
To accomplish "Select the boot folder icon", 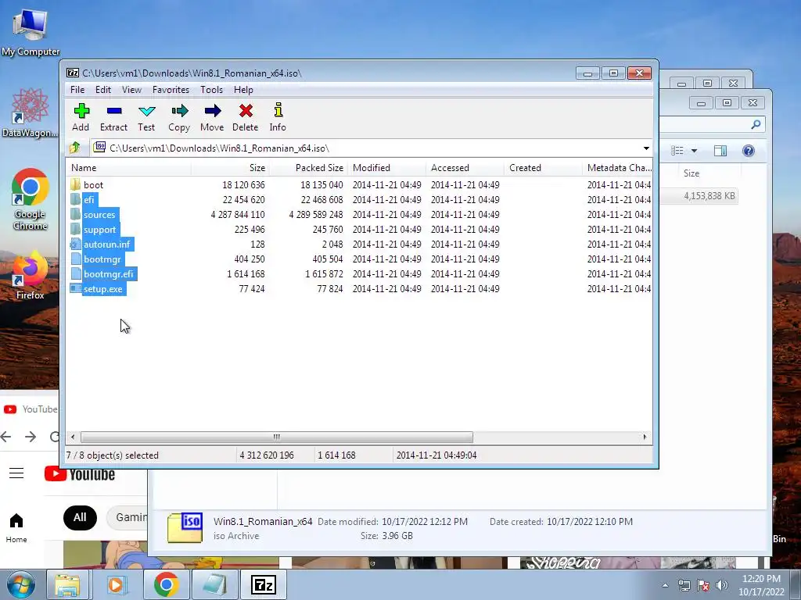I will (76, 184).
